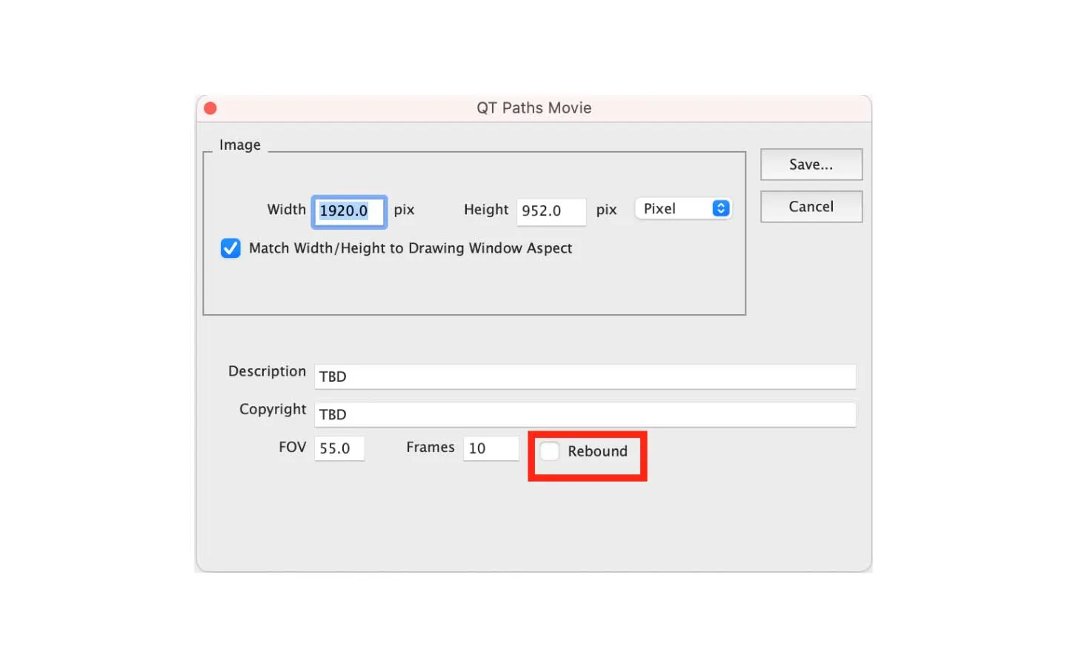Viewport: 1067px width, 667px height.
Task: Click the Description field containing TBD
Action: click(585, 376)
